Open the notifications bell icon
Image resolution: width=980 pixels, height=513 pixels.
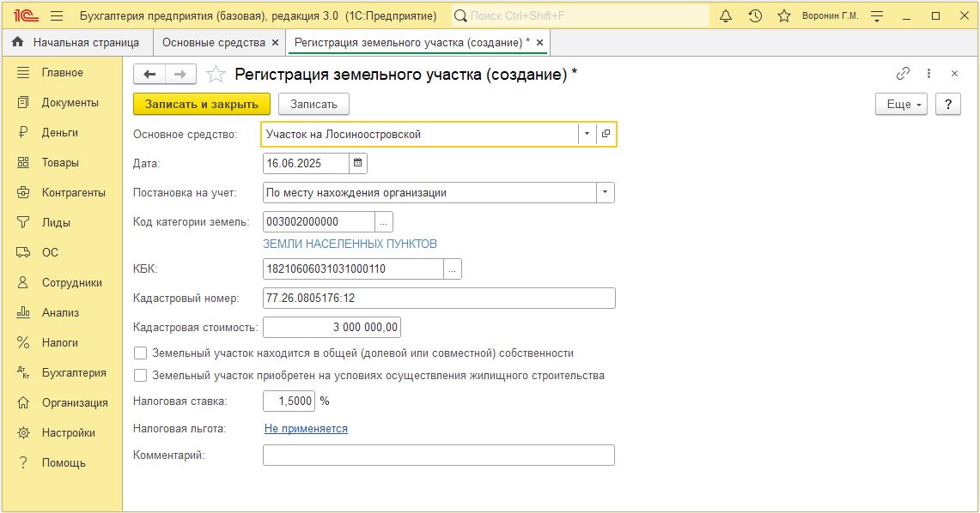click(x=726, y=16)
